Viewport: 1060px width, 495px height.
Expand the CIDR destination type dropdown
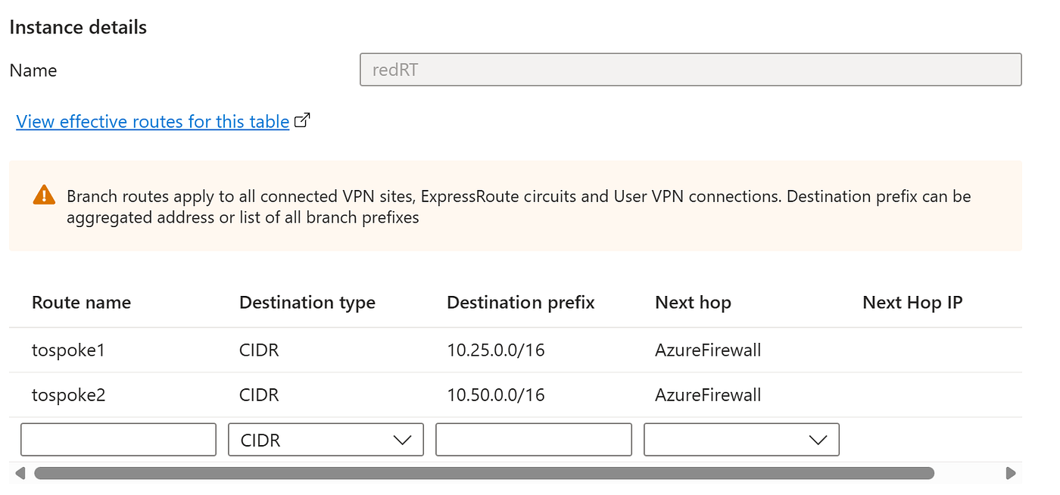[x=326, y=440]
